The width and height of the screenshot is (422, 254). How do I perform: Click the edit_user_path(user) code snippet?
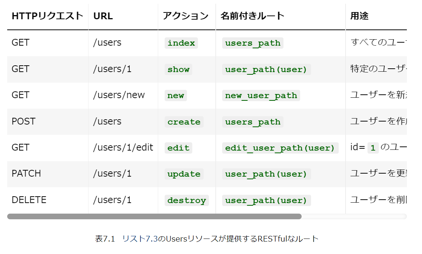tap(280, 148)
